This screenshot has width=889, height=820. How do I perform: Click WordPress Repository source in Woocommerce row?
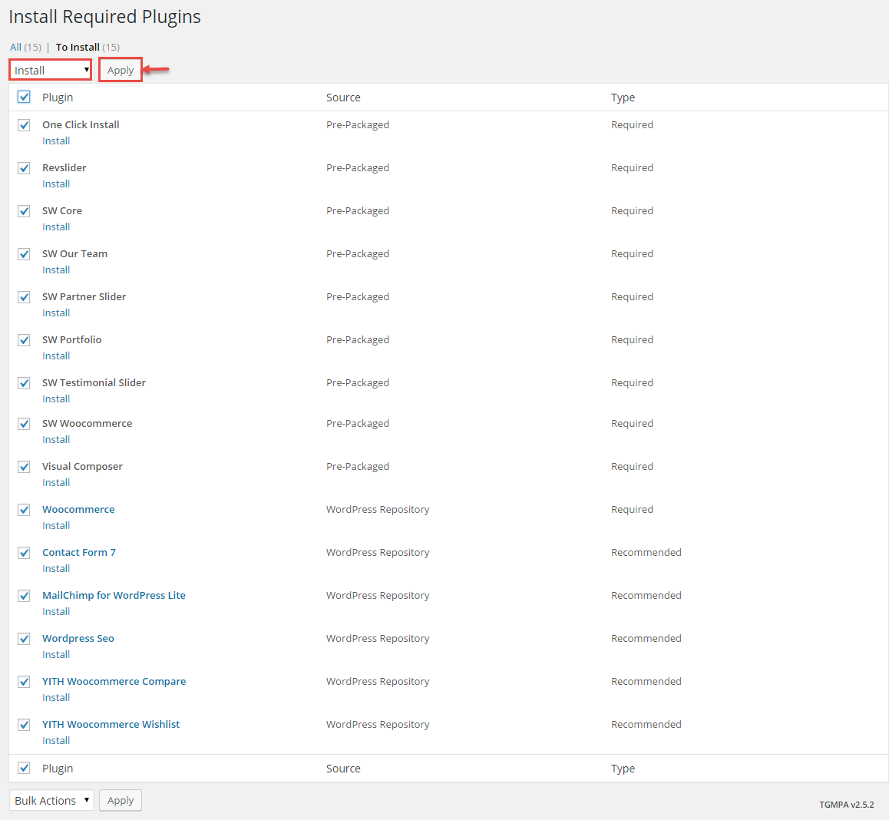coord(378,509)
